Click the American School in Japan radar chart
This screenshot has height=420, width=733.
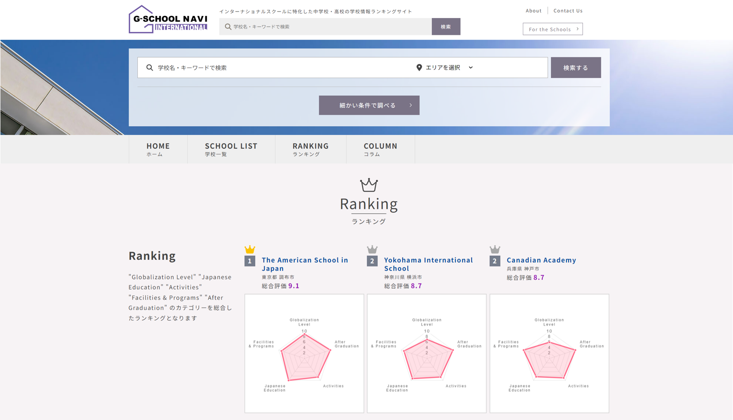pos(304,353)
